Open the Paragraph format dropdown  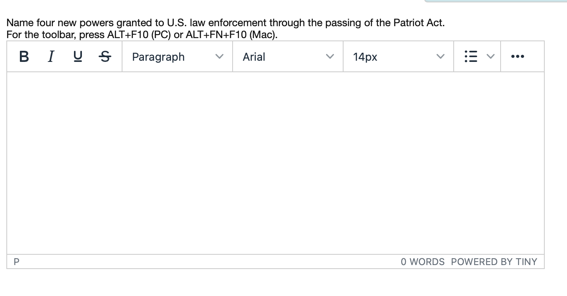(x=177, y=56)
